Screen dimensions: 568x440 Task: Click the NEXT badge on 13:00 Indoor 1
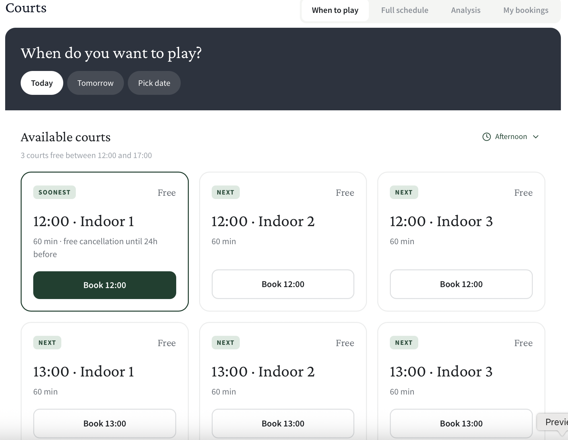tap(47, 343)
